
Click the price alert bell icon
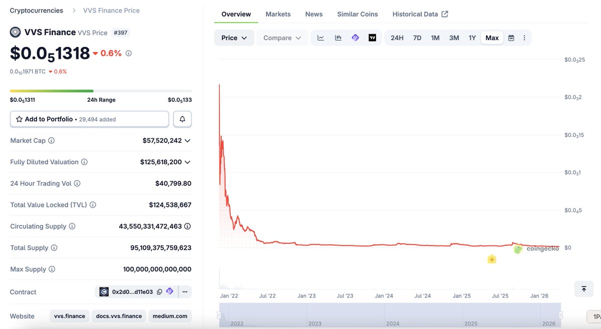(x=182, y=119)
